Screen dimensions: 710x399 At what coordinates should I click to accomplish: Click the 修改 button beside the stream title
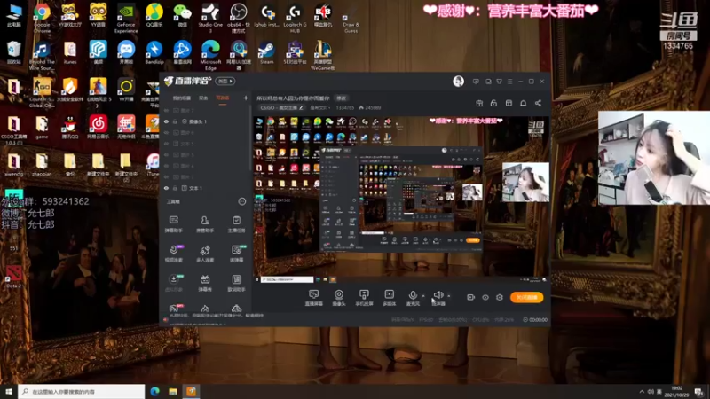tap(341, 98)
